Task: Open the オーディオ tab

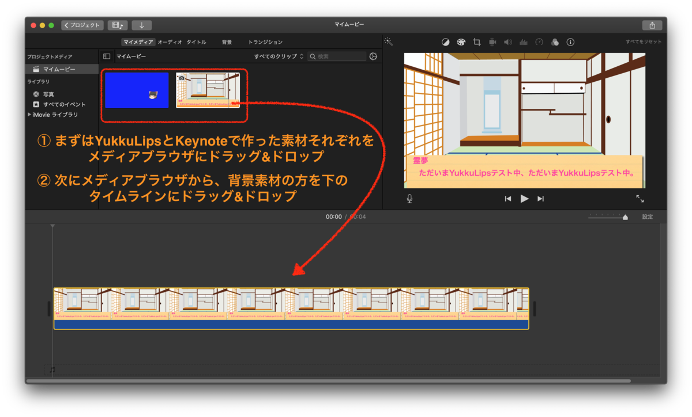Action: 170,42
